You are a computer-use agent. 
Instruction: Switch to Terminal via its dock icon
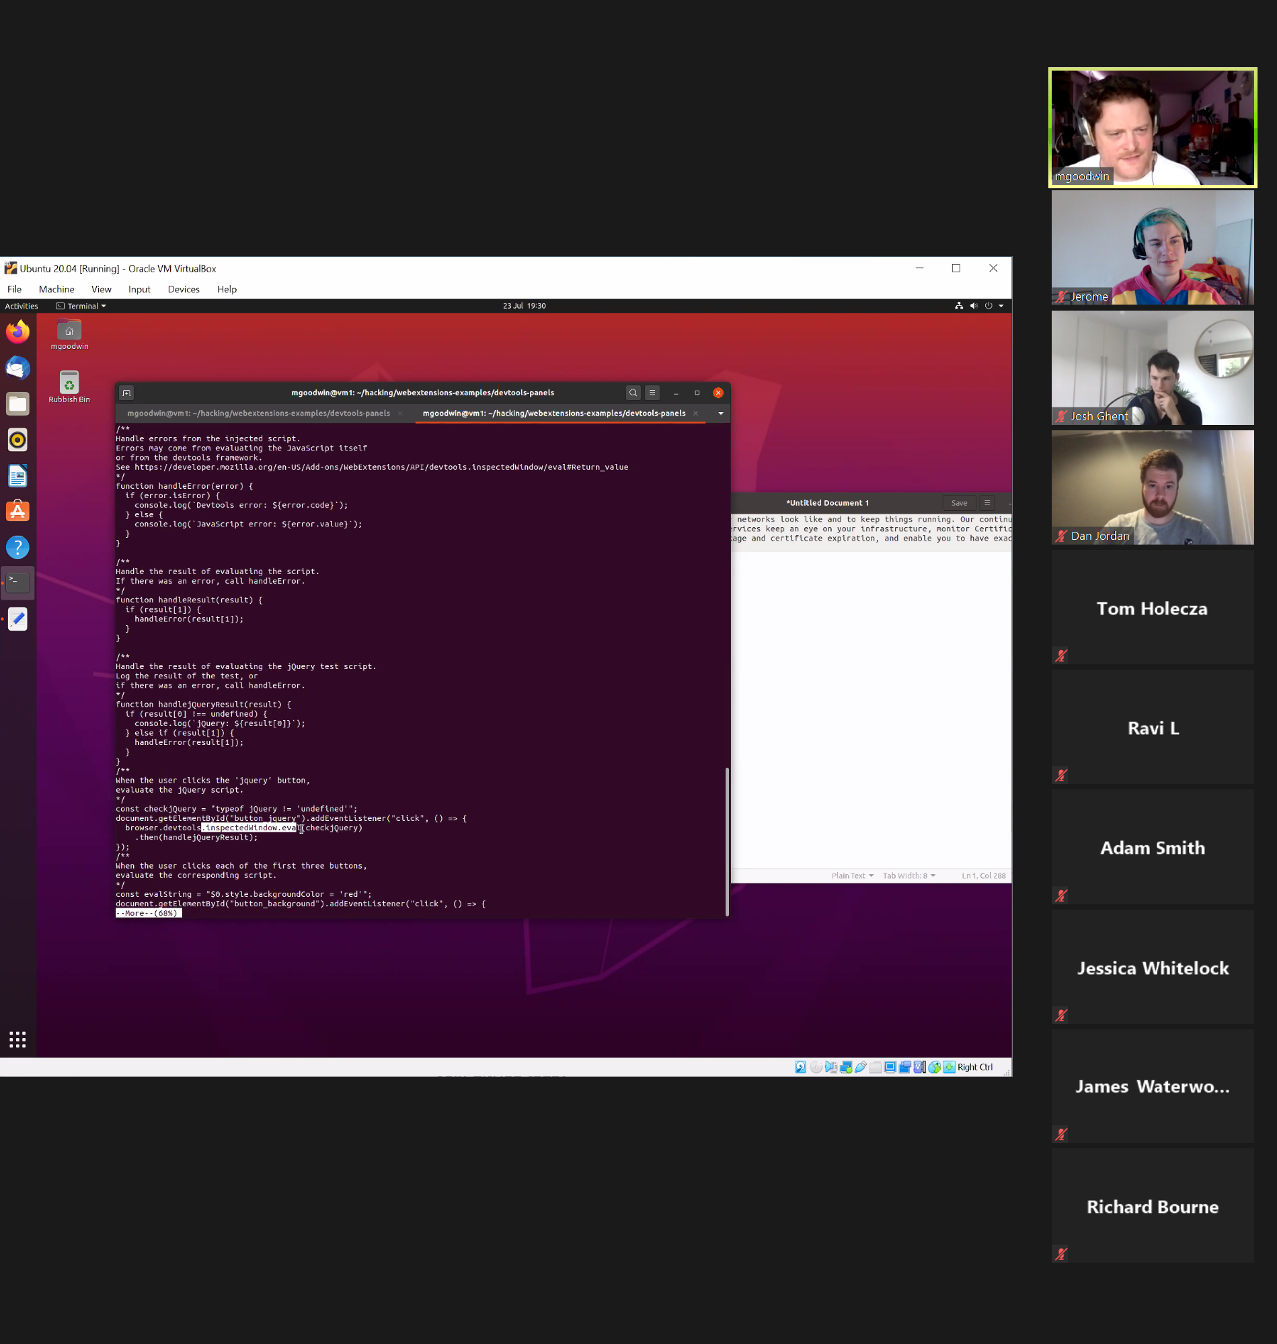tap(17, 582)
